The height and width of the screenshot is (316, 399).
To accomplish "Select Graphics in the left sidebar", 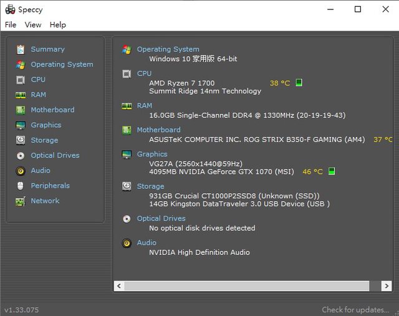I will tap(46, 125).
